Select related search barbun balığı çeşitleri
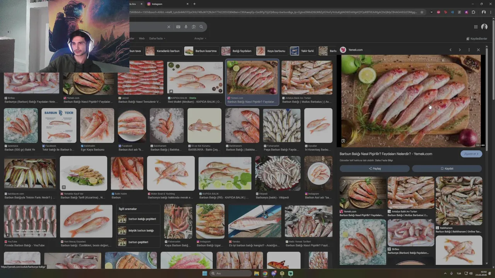Viewport: 495px width, 278px height. (138, 219)
